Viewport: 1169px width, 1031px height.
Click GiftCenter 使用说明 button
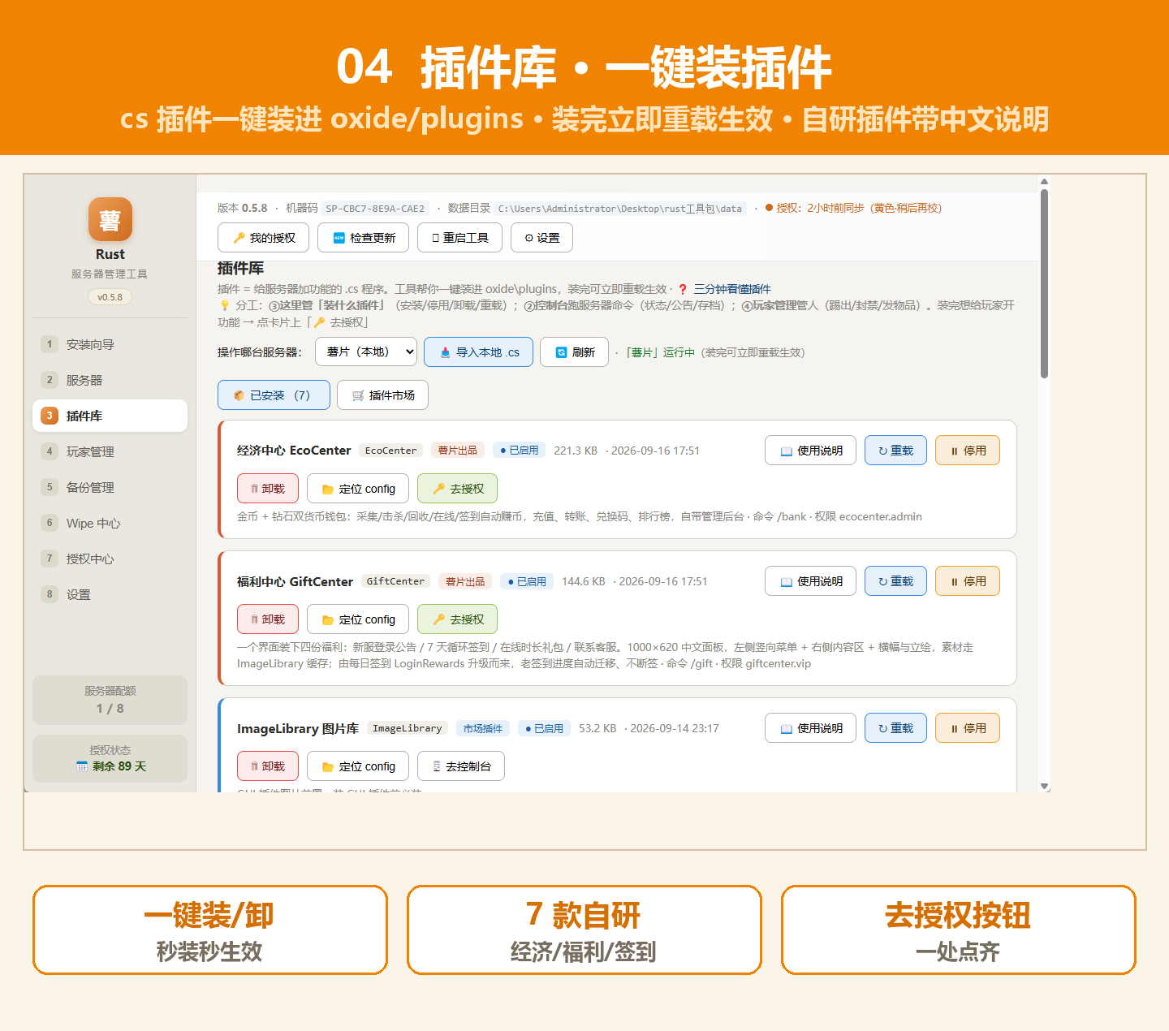810,581
